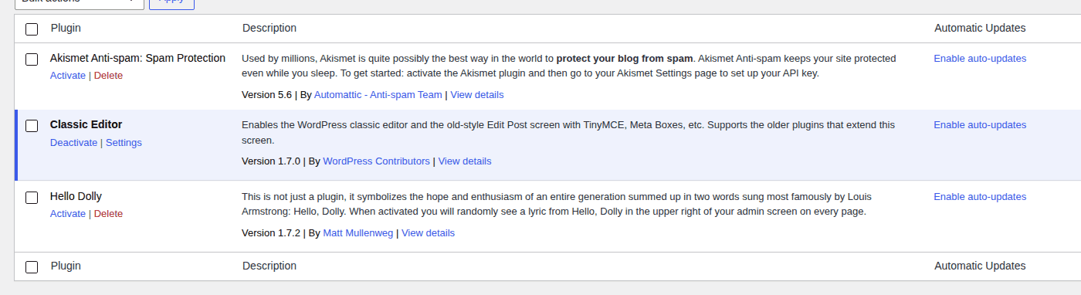Activate the Akismet Anti-spam plugin
1081x295 pixels.
pos(68,75)
